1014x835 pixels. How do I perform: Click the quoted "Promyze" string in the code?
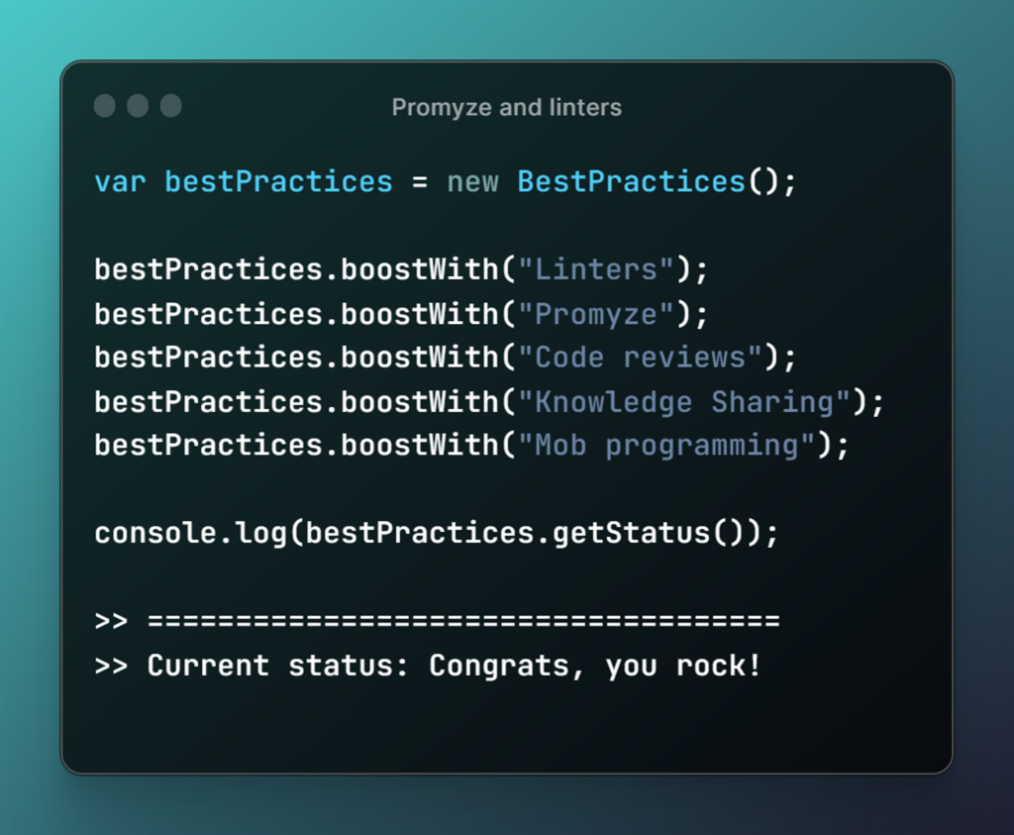604,314
